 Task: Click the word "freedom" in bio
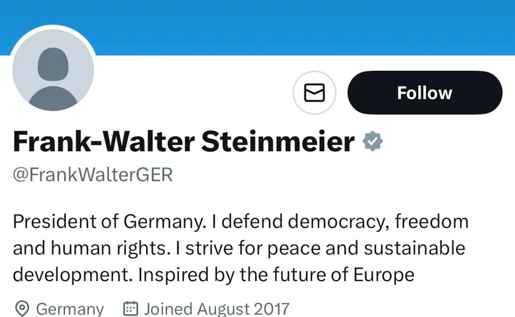pyautogui.click(x=431, y=222)
